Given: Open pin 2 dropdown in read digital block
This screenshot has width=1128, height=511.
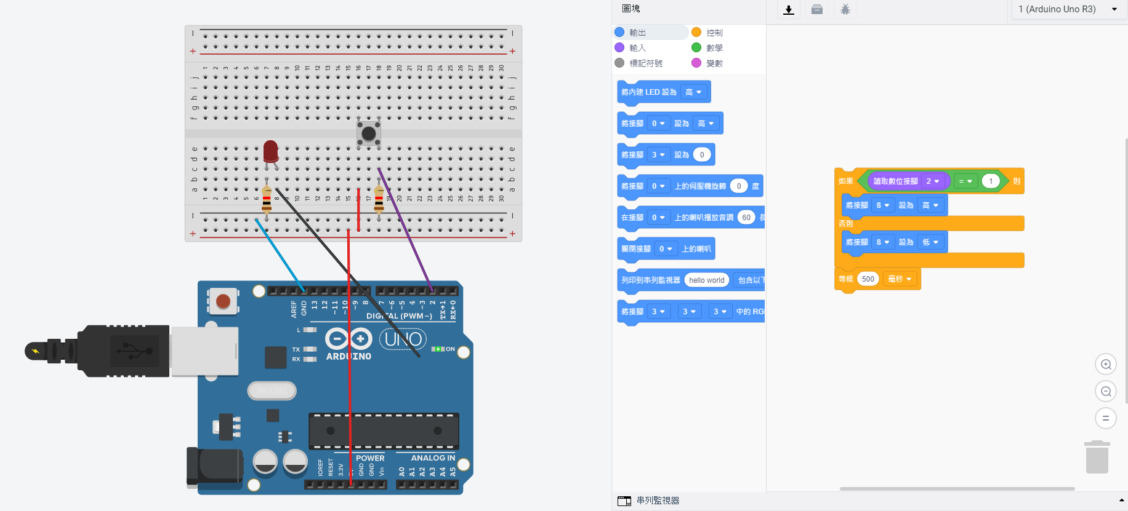Looking at the screenshot, I should tap(933, 181).
